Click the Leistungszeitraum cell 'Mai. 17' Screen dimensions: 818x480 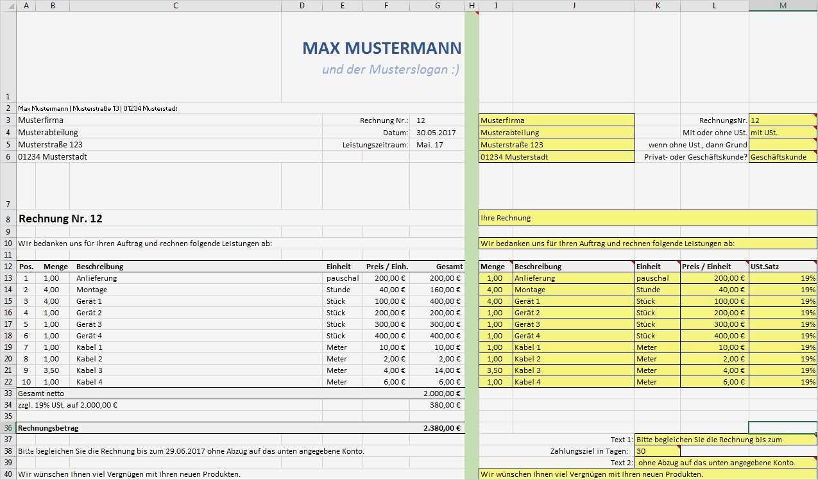click(437, 144)
